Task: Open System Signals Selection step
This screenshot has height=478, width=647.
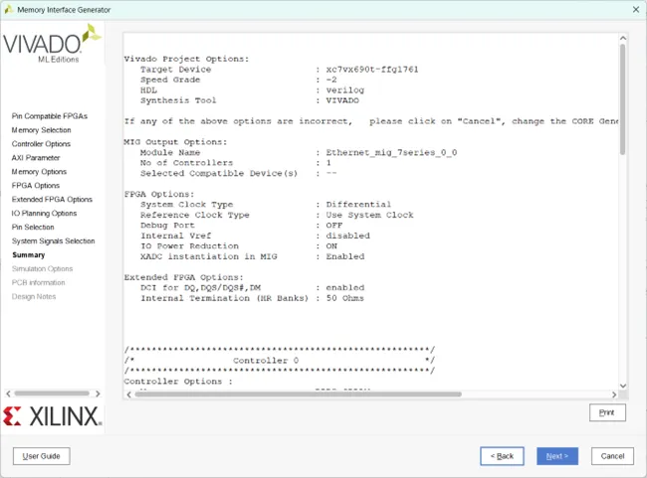Action: pyautogui.click(x=53, y=241)
